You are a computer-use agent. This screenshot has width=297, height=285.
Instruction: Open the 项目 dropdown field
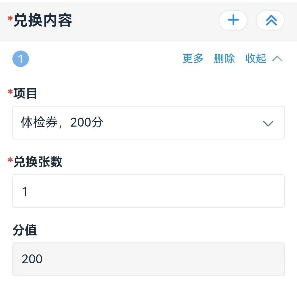tap(148, 122)
